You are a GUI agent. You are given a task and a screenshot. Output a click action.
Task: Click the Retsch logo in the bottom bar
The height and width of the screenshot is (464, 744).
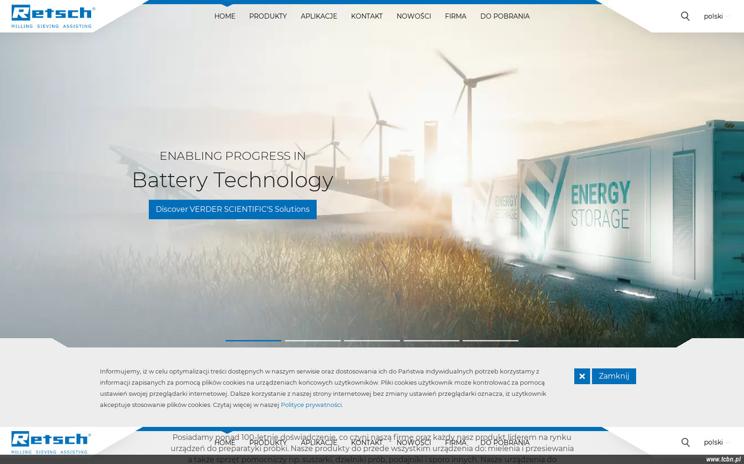coord(52,442)
